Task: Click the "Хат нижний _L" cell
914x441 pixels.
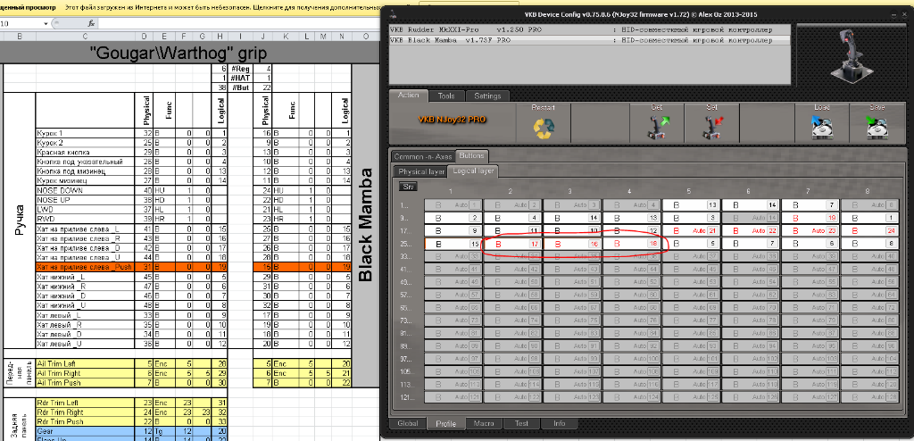Action: [x=85, y=277]
